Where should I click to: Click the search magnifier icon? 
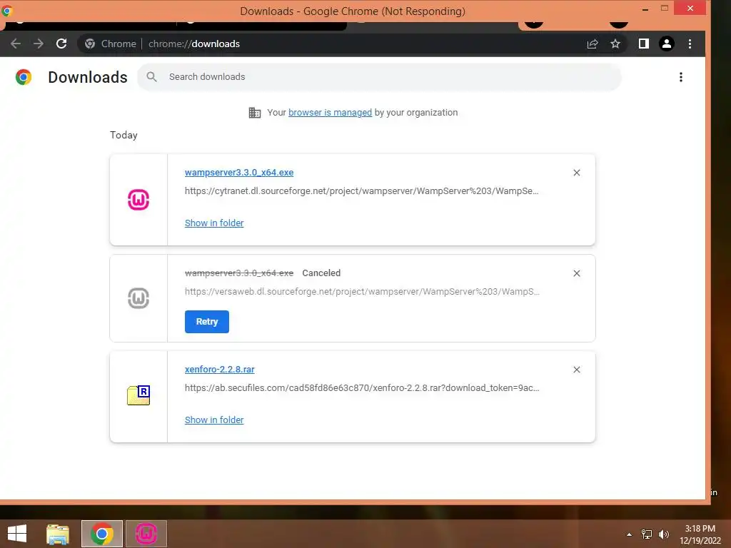(151, 77)
